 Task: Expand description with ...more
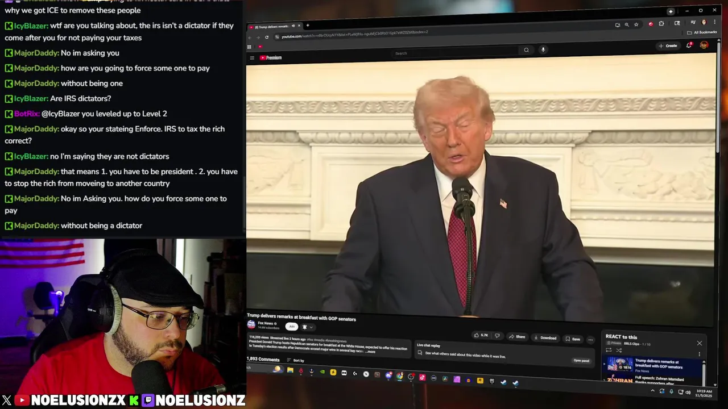[x=370, y=352]
